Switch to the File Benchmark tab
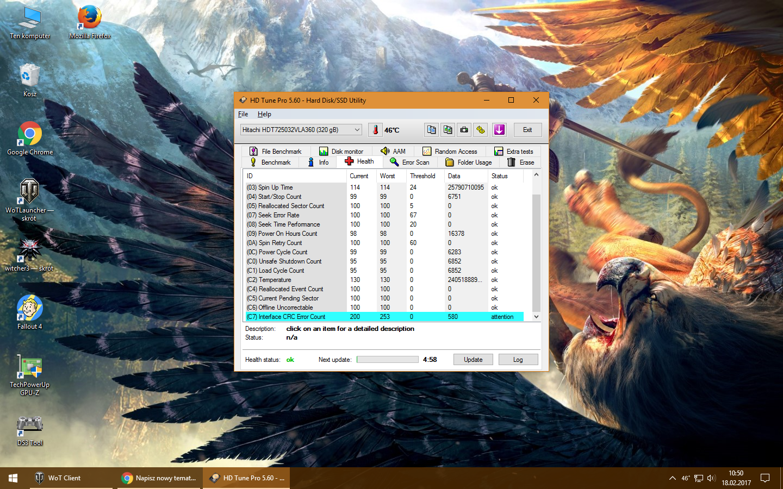783x489 pixels. tap(275, 151)
